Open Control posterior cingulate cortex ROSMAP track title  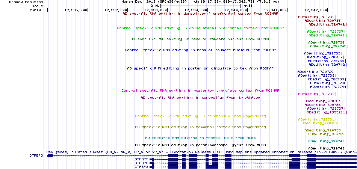pyautogui.click(x=200, y=91)
